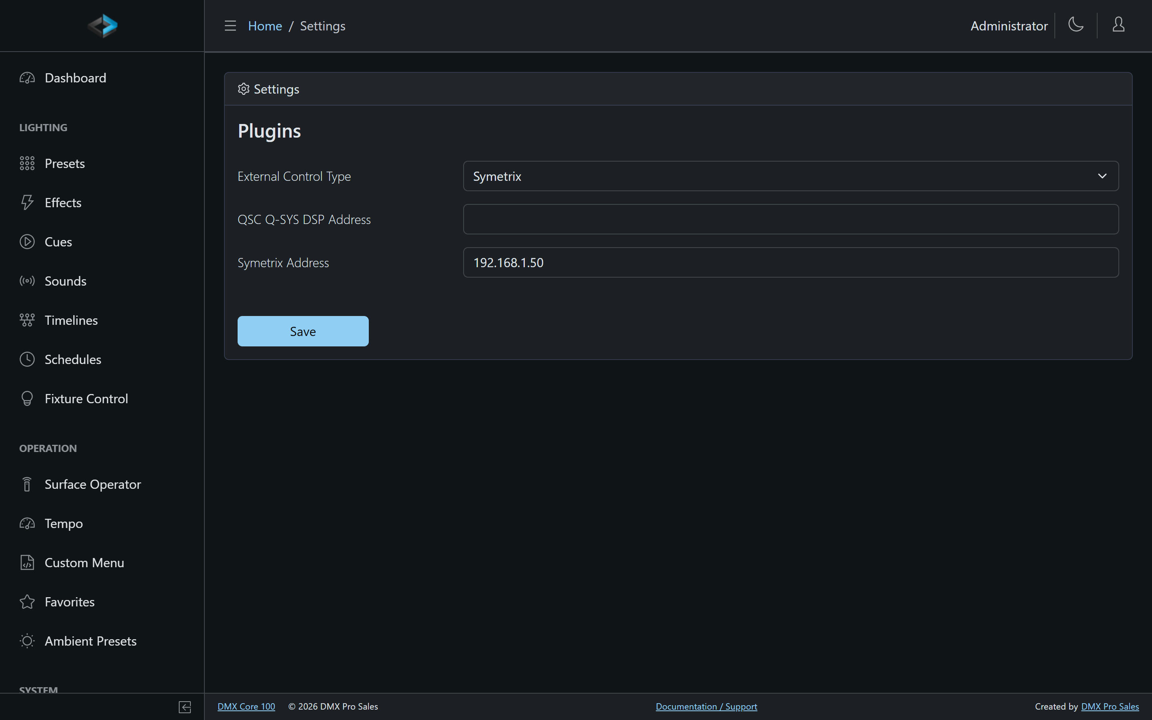Click the QSC Q-SYS DSP Address field
The width and height of the screenshot is (1152, 720).
(x=791, y=219)
